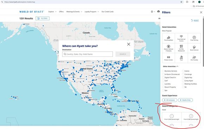The image size is (204, 129).
Task: Check the Casino checkbox
Action: pyautogui.click(x=183, y=71)
